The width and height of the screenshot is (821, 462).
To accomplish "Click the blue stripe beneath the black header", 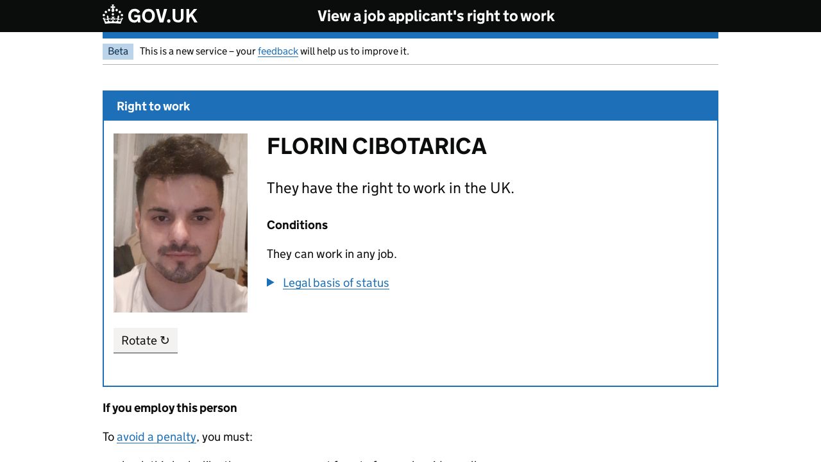I will [x=410, y=35].
